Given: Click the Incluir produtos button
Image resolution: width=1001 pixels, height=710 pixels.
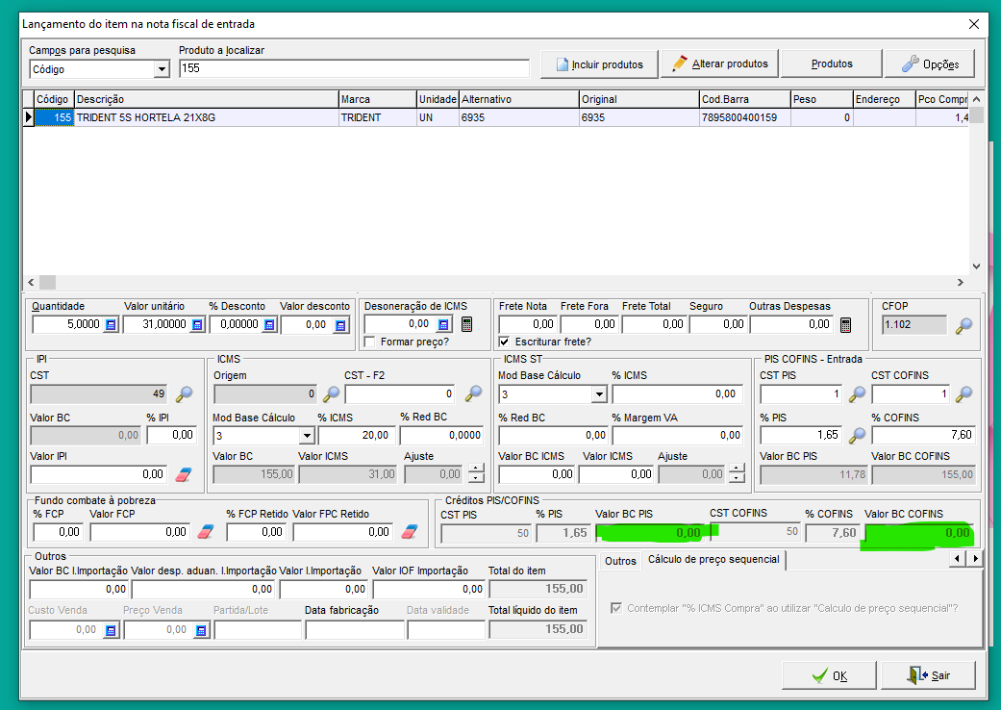Looking at the screenshot, I should point(598,64).
